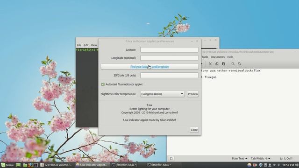Open the file manager folder launcher on panel

tap(25, 165)
